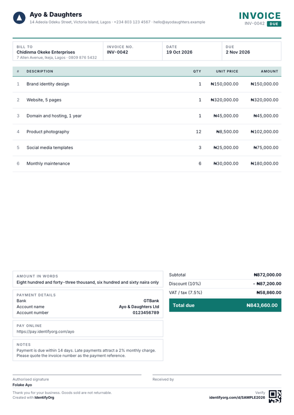Click the UNIT PRICE column header

click(x=227, y=71)
